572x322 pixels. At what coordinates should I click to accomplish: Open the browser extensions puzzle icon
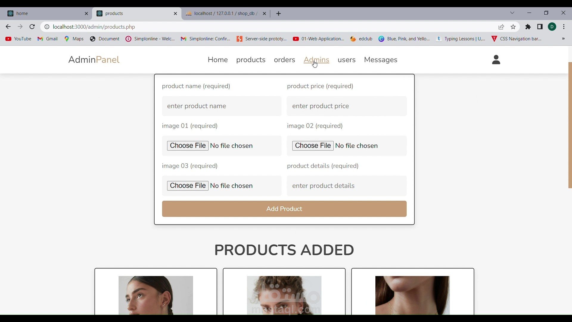tap(528, 27)
